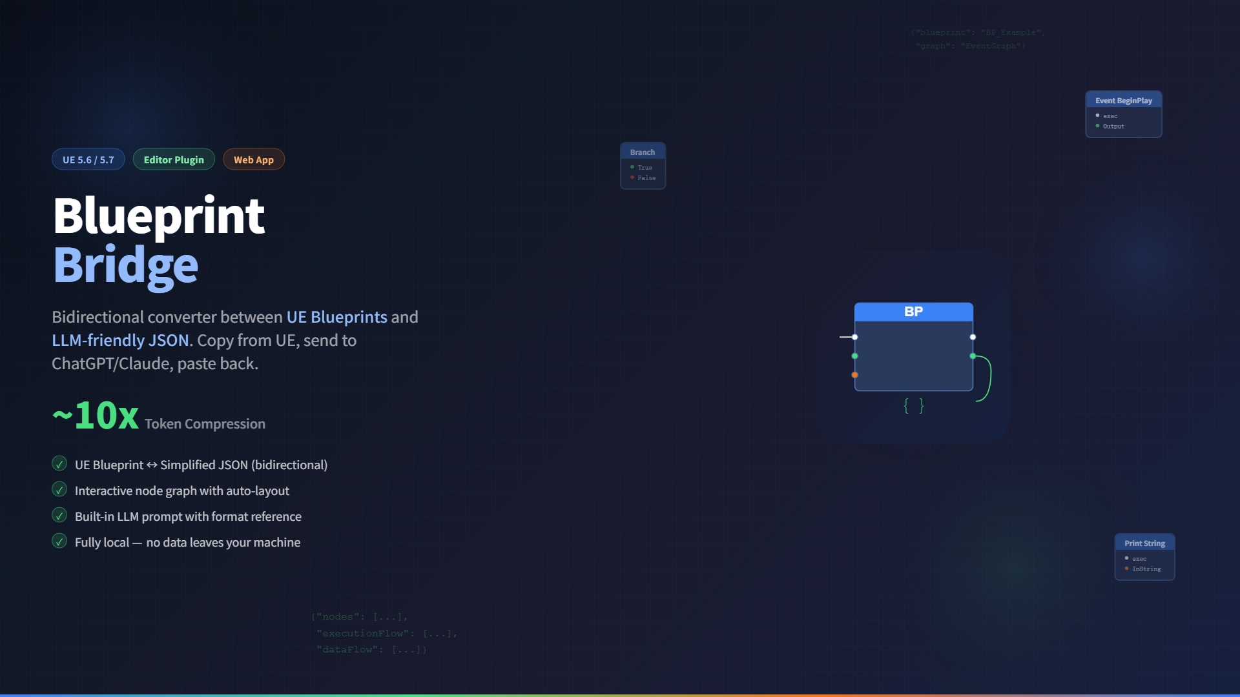This screenshot has height=697, width=1240.
Task: Click the Output pin in Event BeginPlay
Action: [x=1097, y=126]
